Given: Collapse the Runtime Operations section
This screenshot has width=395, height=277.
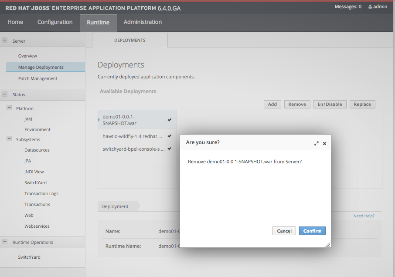Looking at the screenshot, I should click(x=4, y=242).
